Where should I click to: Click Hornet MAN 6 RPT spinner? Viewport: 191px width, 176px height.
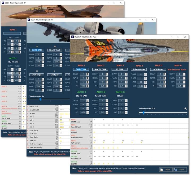(x=181, y=82)
